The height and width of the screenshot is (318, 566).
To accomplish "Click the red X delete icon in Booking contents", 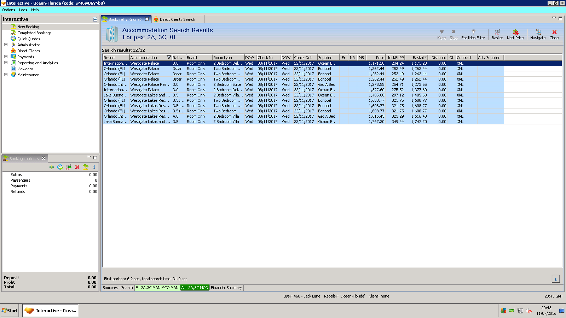I will point(77,167).
